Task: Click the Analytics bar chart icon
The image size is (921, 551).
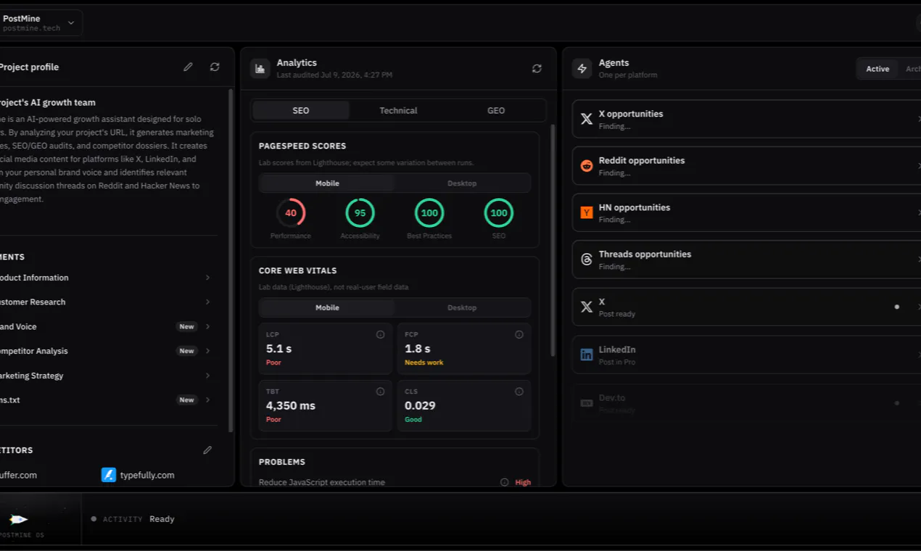Action: pos(260,69)
